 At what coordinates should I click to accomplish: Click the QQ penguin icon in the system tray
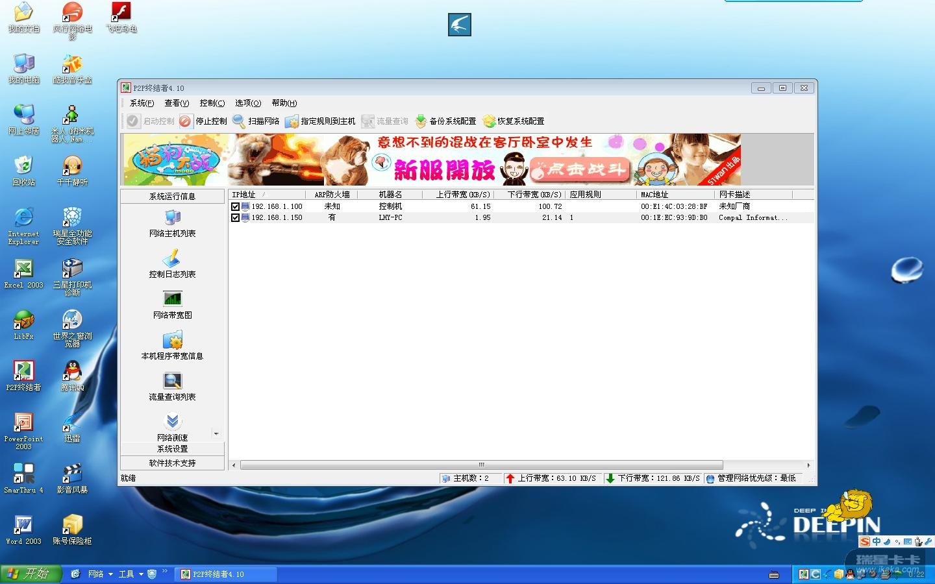tap(849, 574)
